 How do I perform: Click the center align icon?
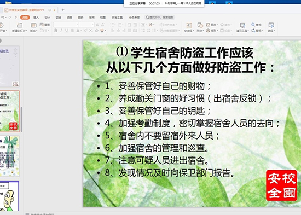pyautogui.click(x=118, y=31)
